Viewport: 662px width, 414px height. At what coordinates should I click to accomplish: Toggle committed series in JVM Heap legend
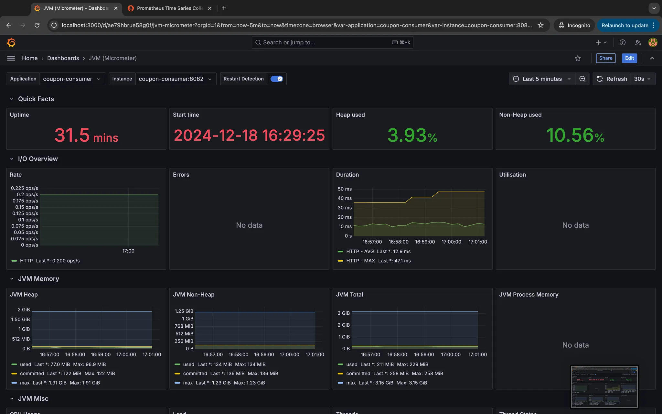pos(32,373)
